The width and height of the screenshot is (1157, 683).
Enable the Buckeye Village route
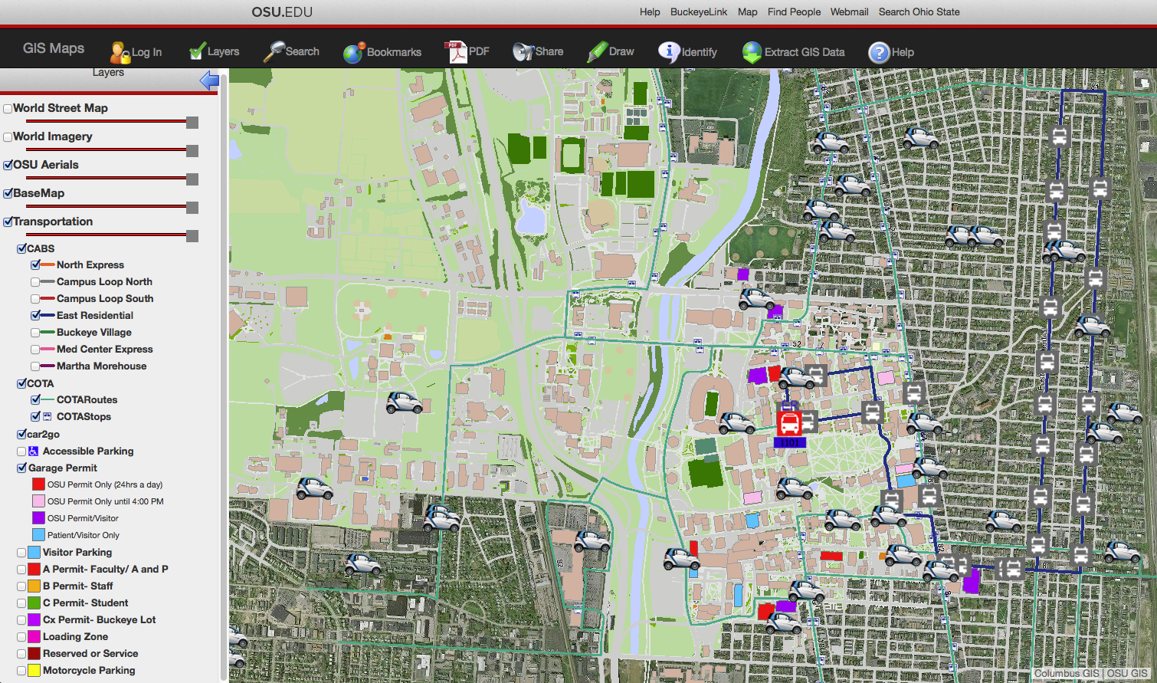click(x=35, y=333)
